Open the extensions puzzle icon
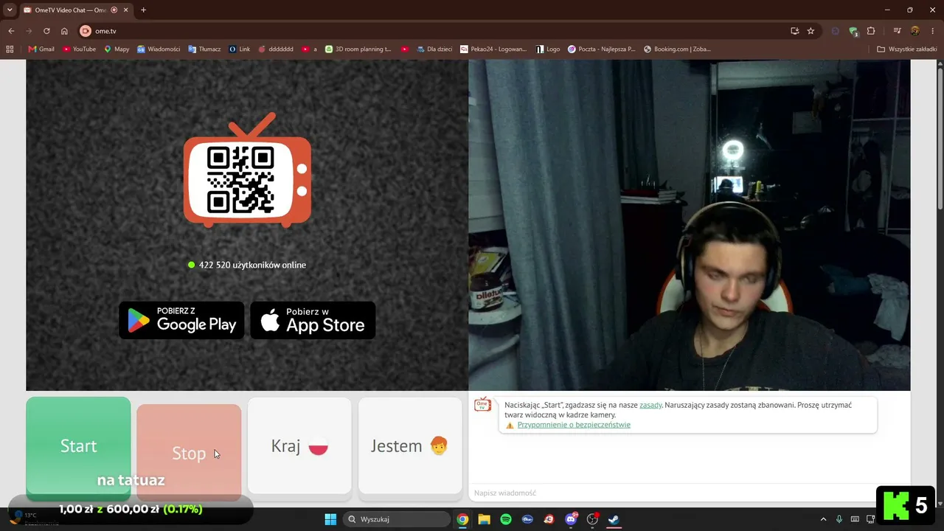Image resolution: width=944 pixels, height=531 pixels. pos(871,31)
